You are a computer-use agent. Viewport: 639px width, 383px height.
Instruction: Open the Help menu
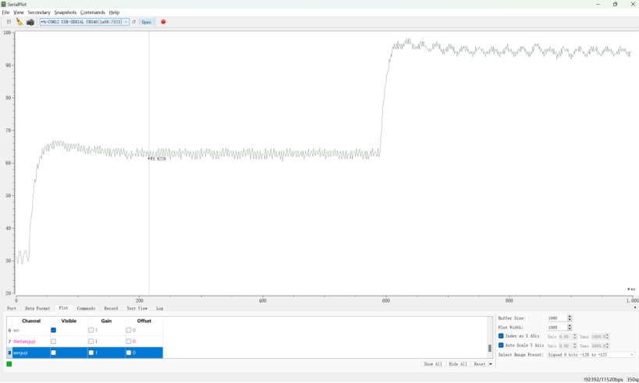pos(114,12)
